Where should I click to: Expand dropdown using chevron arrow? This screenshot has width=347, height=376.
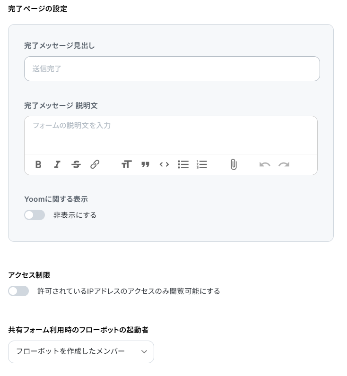point(144,352)
